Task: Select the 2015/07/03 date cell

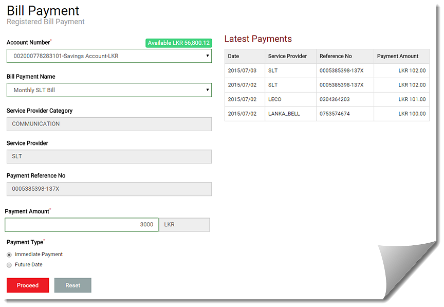Action: [x=245, y=70]
